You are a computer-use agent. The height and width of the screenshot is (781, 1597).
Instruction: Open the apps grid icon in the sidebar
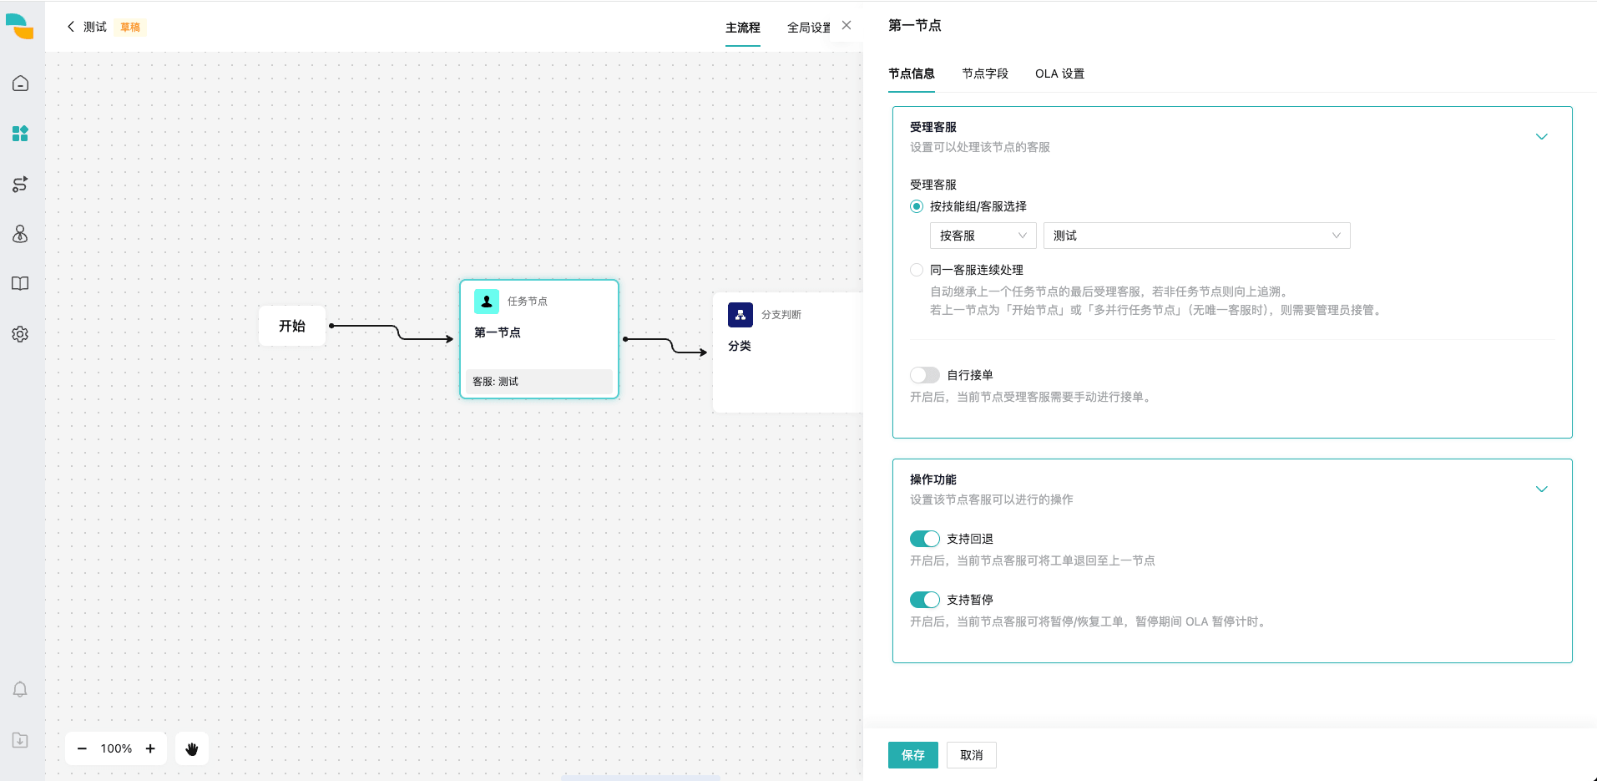coord(20,134)
